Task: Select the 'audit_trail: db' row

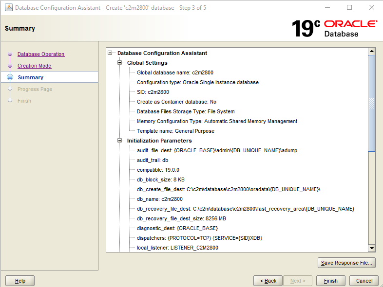Action: 153,160
